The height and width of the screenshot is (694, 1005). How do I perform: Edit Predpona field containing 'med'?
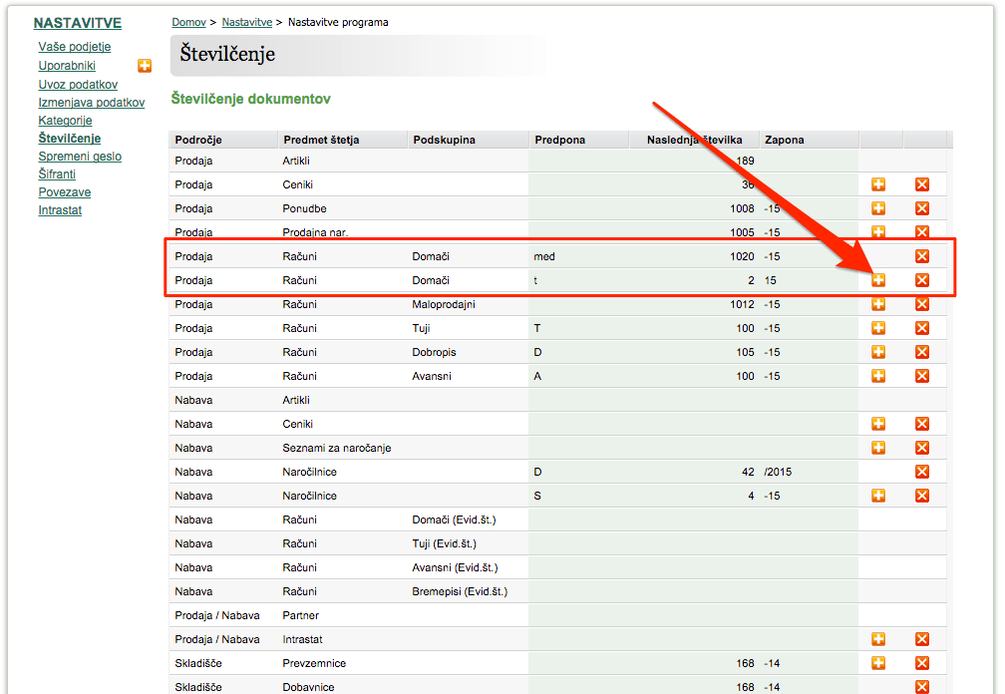tap(578, 256)
